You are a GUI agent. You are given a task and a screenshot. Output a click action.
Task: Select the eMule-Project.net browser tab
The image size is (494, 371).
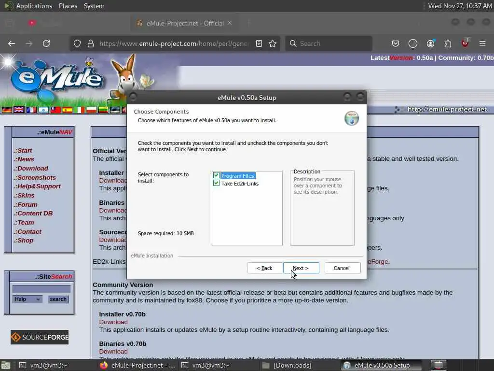[184, 23]
